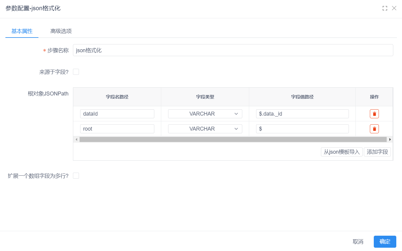Switch to the 基本属性 tab
Image resolution: width=402 pixels, height=251 pixels.
(x=22, y=31)
